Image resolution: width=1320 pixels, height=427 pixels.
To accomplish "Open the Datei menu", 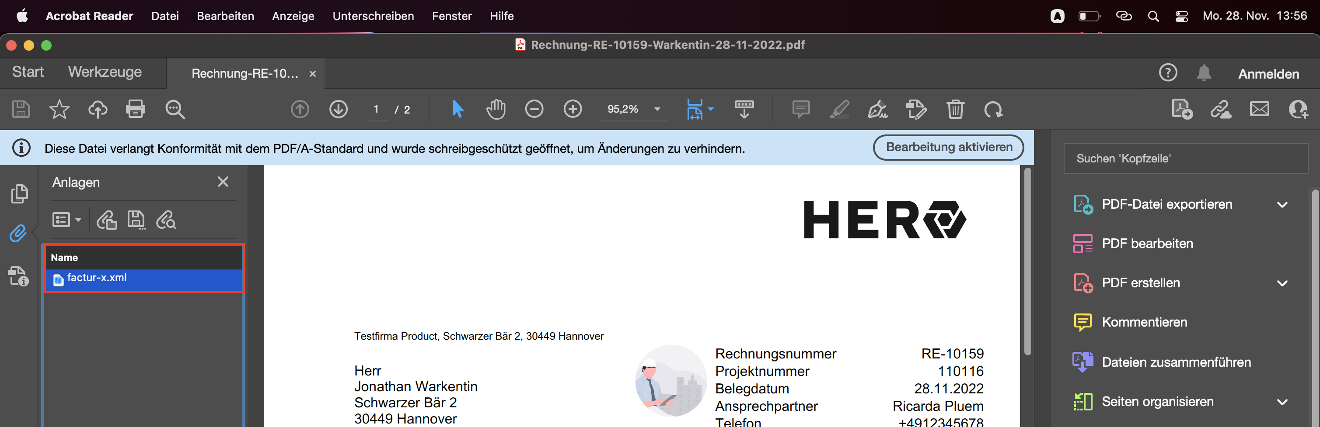I will click(165, 16).
